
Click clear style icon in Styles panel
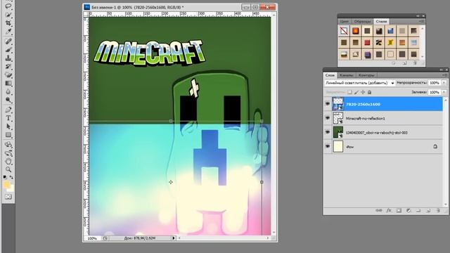click(x=394, y=63)
